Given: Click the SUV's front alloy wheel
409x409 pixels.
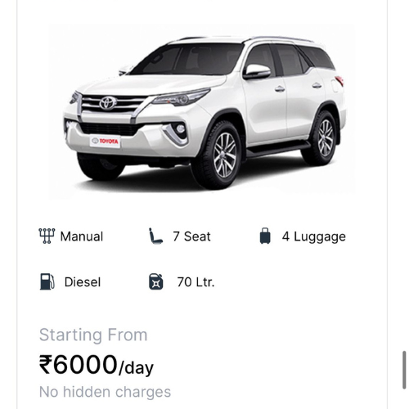Looking at the screenshot, I should pyautogui.click(x=225, y=155).
